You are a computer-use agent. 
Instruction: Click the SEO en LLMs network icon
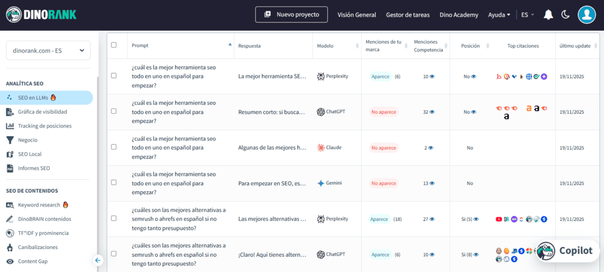click(10, 98)
